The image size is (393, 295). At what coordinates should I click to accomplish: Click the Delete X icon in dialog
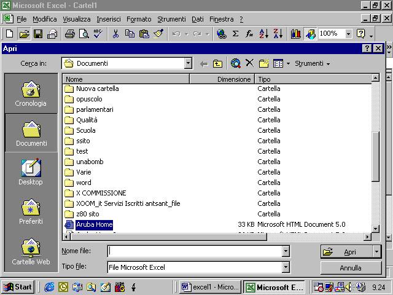pos(250,63)
